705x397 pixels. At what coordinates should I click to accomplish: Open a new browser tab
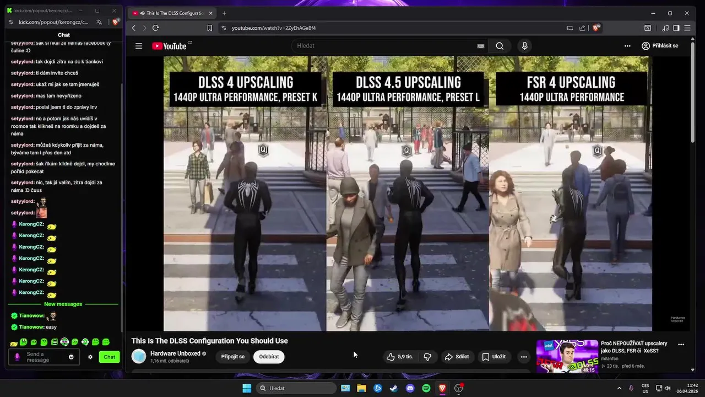tap(224, 13)
